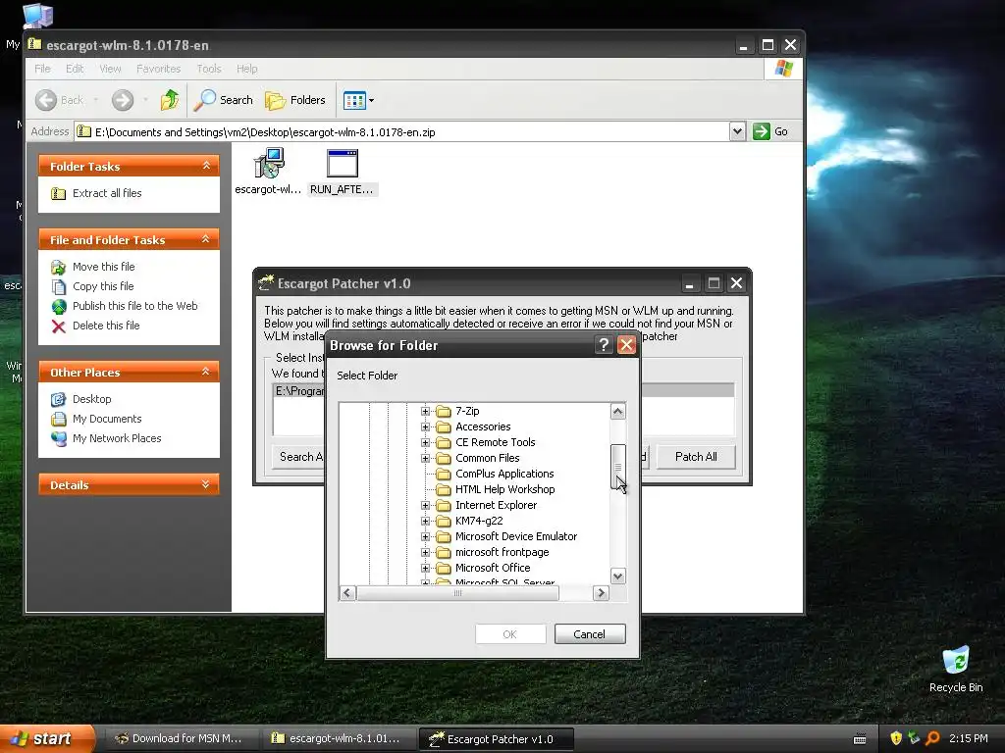
Task: Collapse the Other Places panel
Action: (206, 372)
